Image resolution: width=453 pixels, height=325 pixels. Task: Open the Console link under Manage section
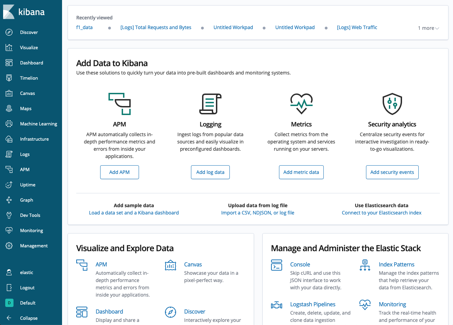pos(300,264)
